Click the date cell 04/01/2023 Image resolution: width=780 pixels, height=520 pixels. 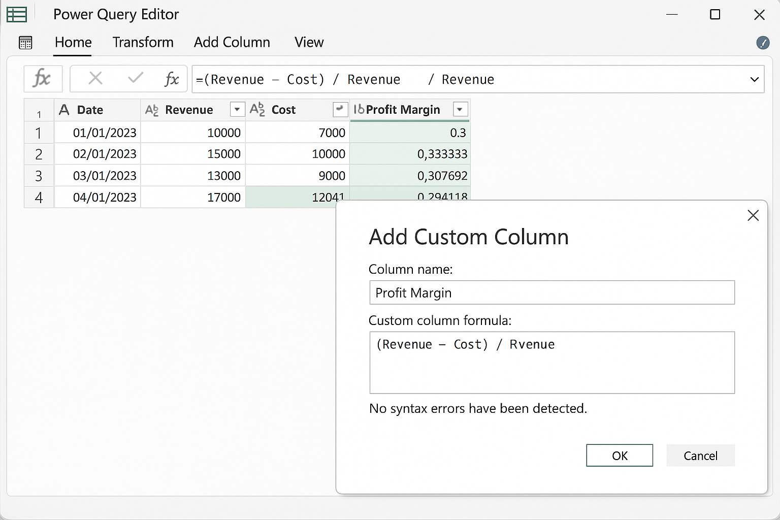point(97,197)
